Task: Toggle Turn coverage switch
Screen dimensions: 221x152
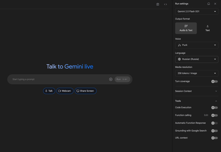Action: [214, 82]
